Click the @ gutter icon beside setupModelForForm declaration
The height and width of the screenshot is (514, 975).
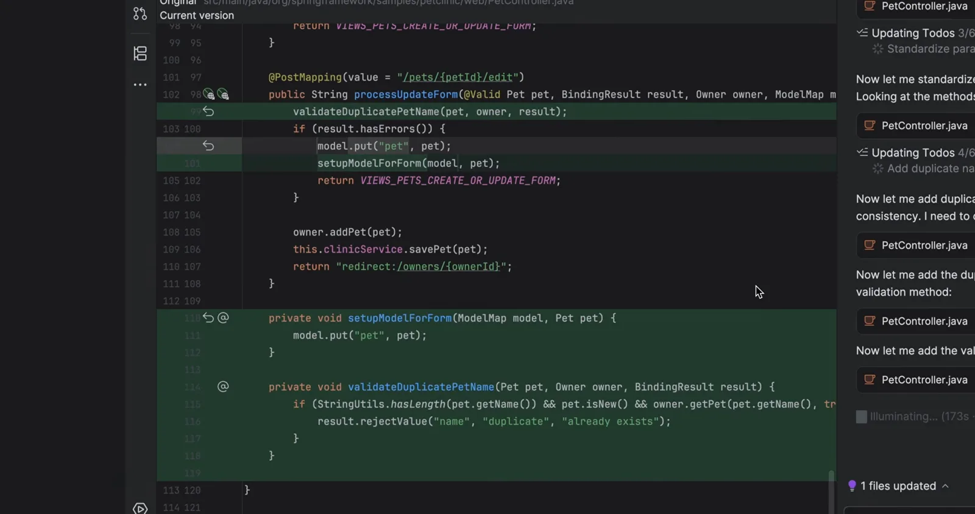pos(224,318)
